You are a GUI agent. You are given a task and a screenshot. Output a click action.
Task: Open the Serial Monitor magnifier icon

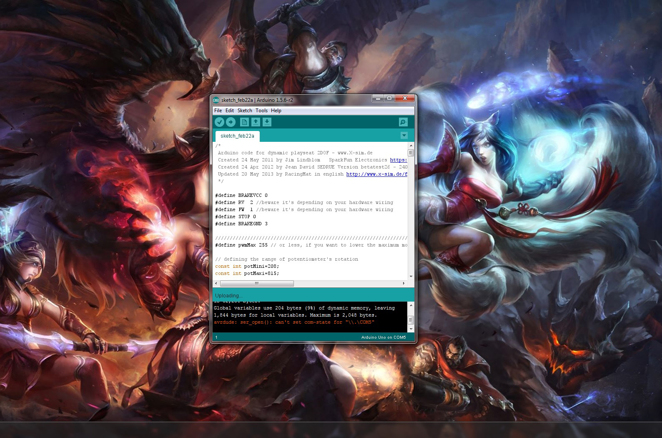[403, 122]
